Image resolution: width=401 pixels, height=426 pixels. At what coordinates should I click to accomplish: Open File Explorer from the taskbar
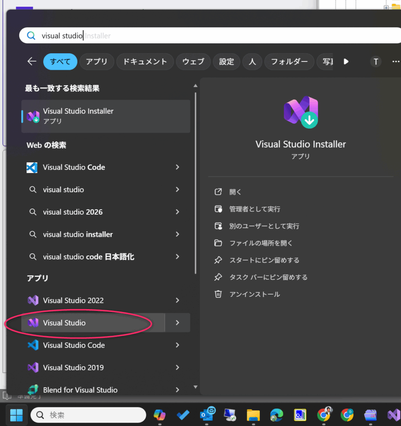pos(253,415)
